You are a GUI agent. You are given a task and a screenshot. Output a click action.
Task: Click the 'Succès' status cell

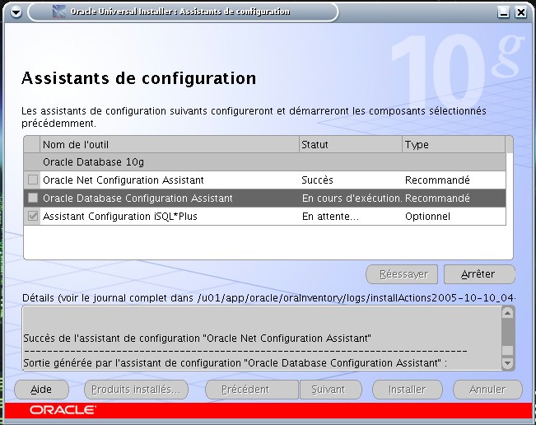tap(317, 180)
